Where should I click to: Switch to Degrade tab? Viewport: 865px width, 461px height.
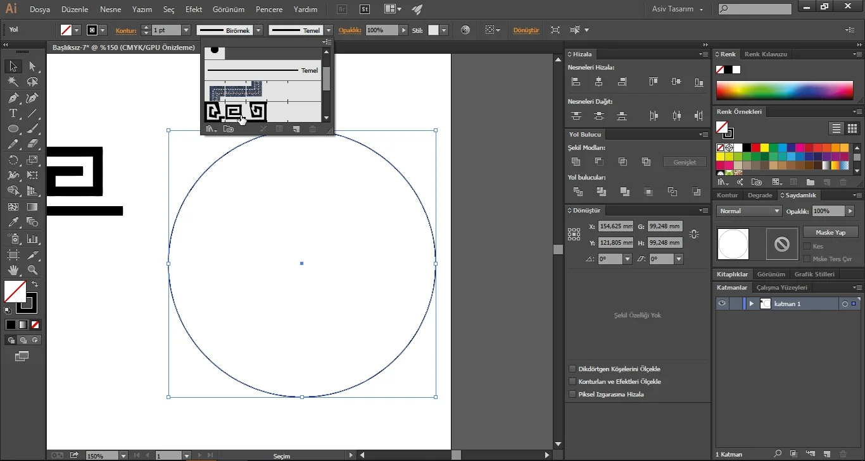click(760, 195)
